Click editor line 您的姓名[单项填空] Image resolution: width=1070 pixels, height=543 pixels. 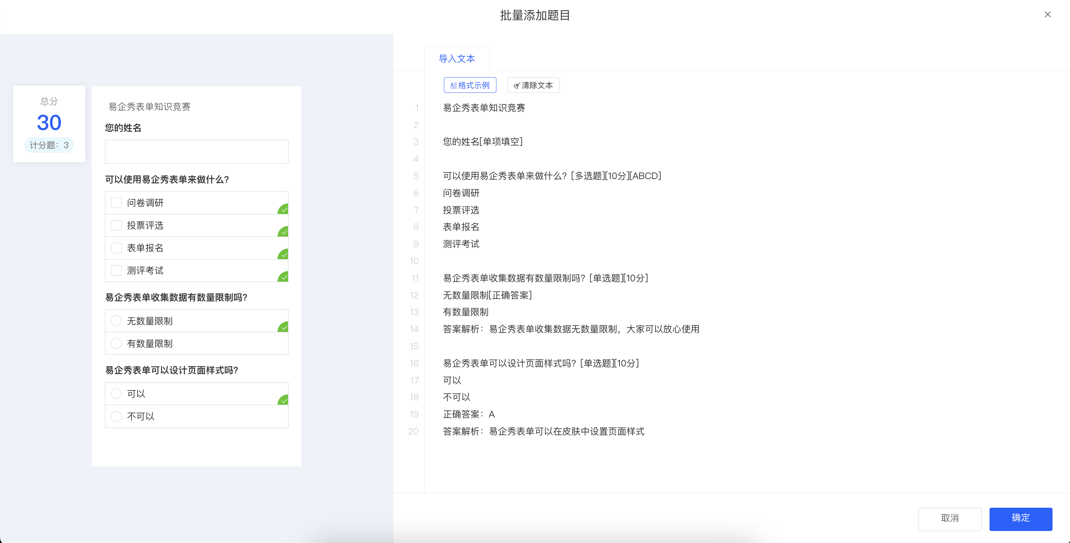[483, 142]
